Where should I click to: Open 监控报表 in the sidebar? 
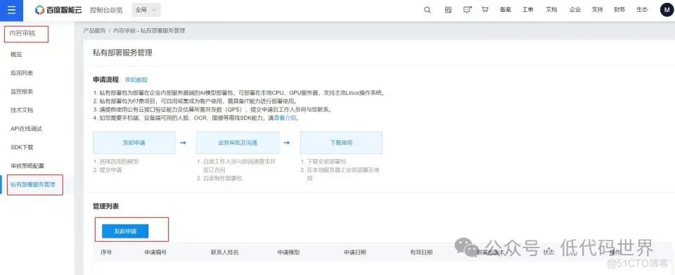pos(22,91)
